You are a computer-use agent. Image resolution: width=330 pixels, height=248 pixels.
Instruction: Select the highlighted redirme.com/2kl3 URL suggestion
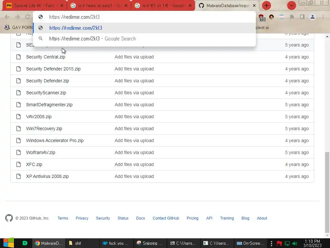(144, 28)
